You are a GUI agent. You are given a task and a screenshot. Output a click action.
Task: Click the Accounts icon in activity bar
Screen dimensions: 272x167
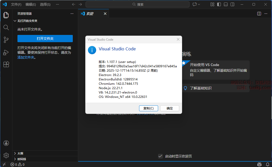coord(6,143)
